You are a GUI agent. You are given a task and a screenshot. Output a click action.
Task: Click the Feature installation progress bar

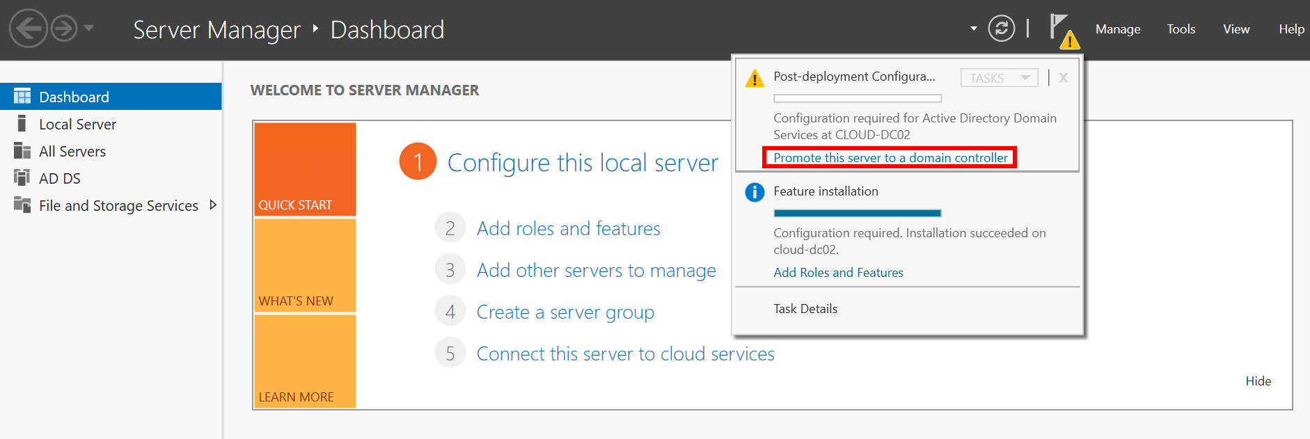click(858, 213)
